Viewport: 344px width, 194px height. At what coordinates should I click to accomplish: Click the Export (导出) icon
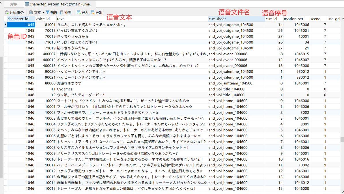(x=92, y=12)
